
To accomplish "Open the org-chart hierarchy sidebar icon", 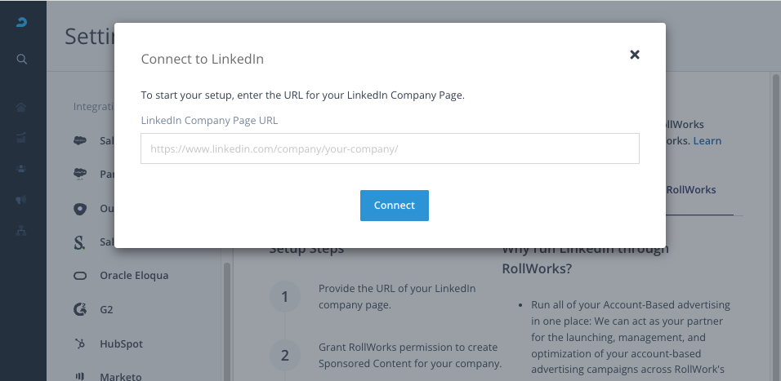I will coord(21,230).
